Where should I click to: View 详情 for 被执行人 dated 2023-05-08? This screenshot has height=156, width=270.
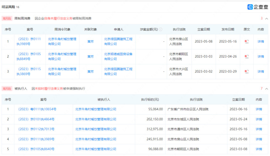coord(259,139)
